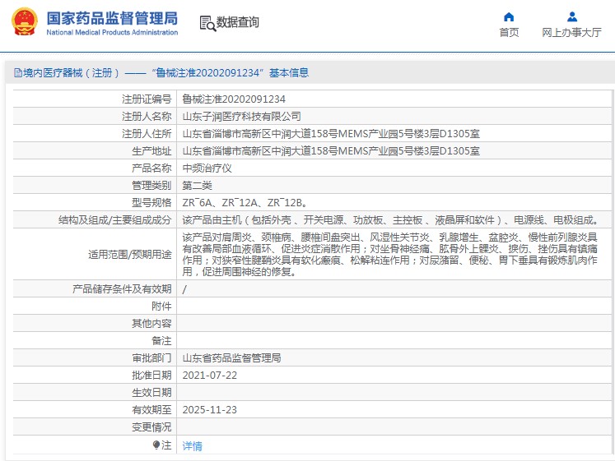615x461 pixels.
Task: Select the 生产地址 address value
Action: (331, 151)
